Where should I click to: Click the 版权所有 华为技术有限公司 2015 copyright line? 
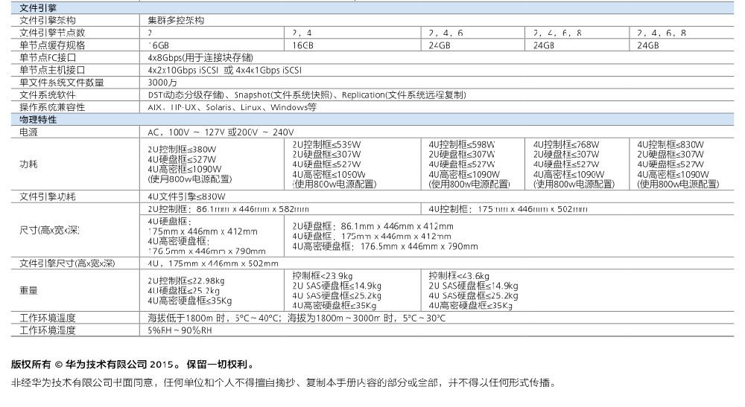133,365
